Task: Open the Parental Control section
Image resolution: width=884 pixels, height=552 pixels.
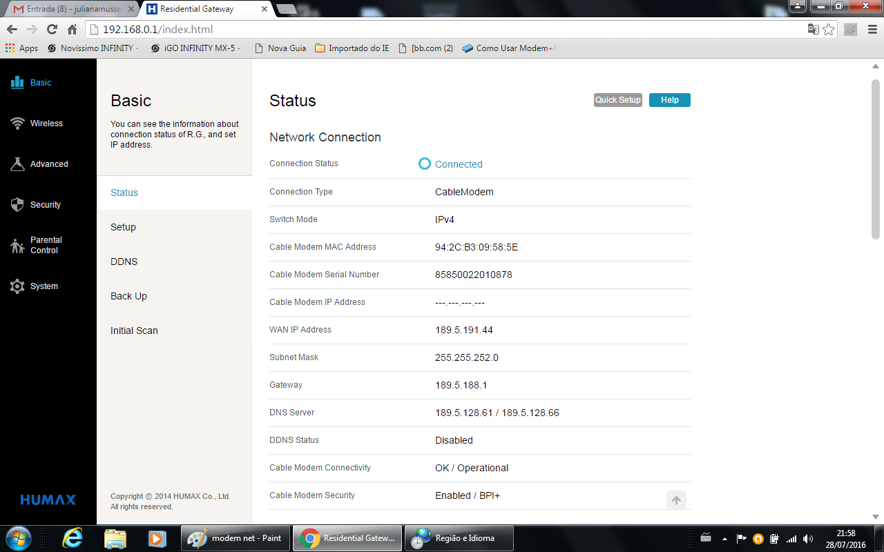Action: (37, 245)
